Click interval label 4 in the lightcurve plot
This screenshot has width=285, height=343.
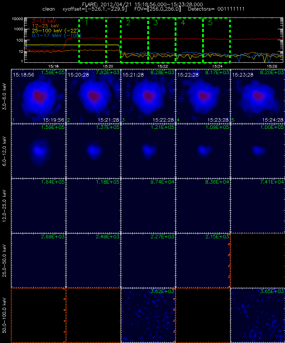click(x=183, y=23)
